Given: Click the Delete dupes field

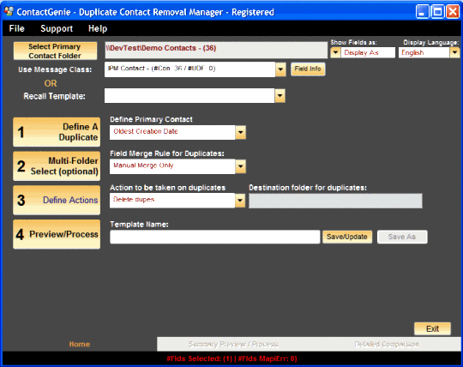Looking at the screenshot, I should pyautogui.click(x=172, y=201).
